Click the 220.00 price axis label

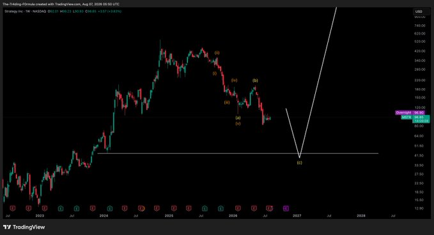419,80
